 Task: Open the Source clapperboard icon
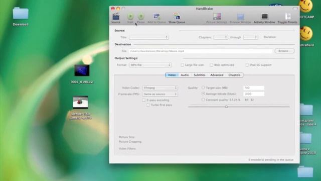[116, 17]
